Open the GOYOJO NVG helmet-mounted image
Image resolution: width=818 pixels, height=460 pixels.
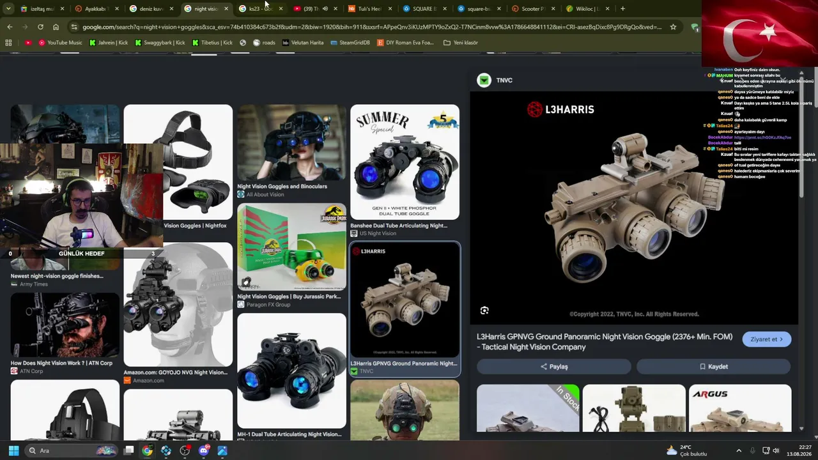(x=178, y=304)
